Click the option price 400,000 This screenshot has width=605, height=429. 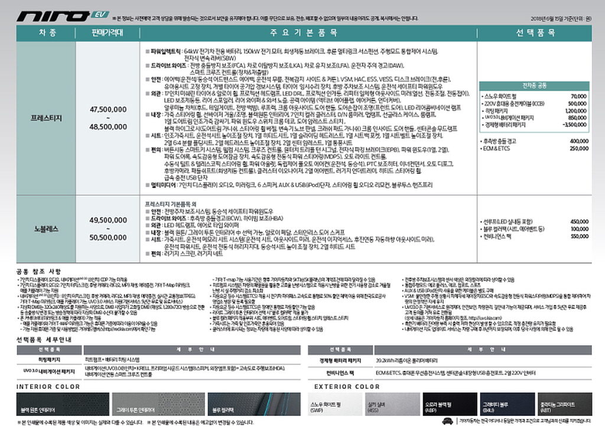tap(579, 141)
